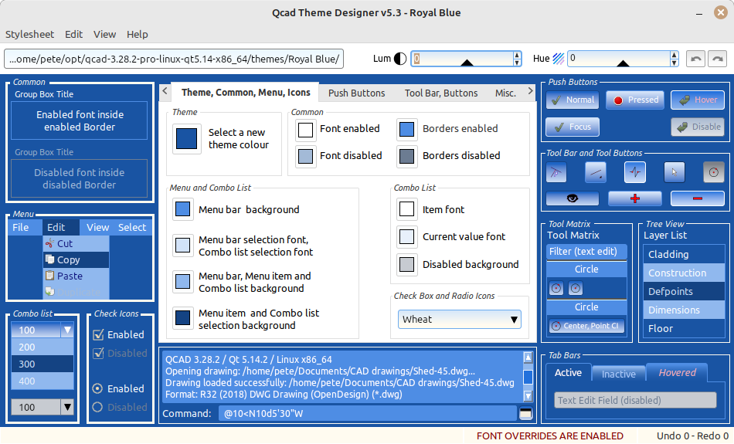Open the top Edit menu

tap(73, 34)
